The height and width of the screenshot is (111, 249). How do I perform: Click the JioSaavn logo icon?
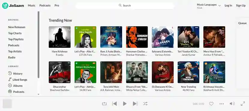5,6
